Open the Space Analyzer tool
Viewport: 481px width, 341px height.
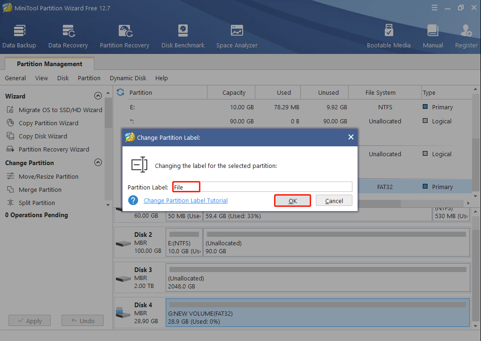(x=237, y=37)
